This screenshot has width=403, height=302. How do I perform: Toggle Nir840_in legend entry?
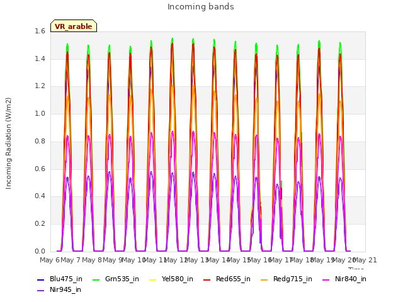point(344,279)
